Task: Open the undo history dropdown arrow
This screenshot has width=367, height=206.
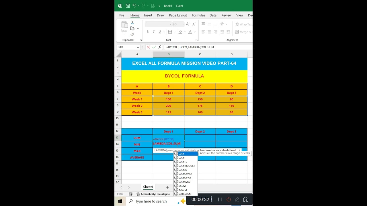Action: (138, 6)
